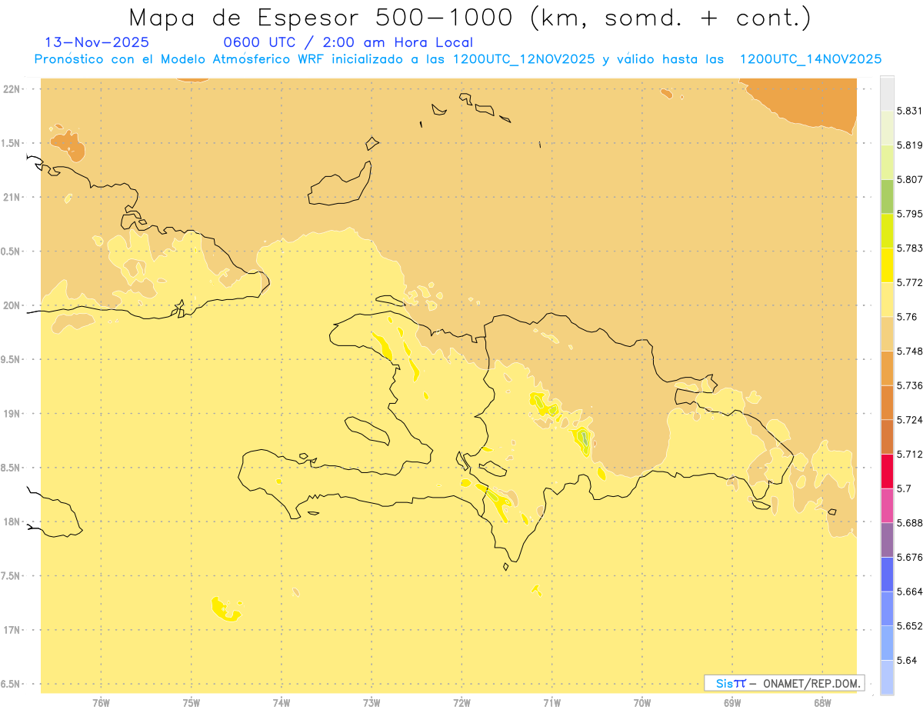
Task: Click the '18N' latitude label
Action: [11, 521]
